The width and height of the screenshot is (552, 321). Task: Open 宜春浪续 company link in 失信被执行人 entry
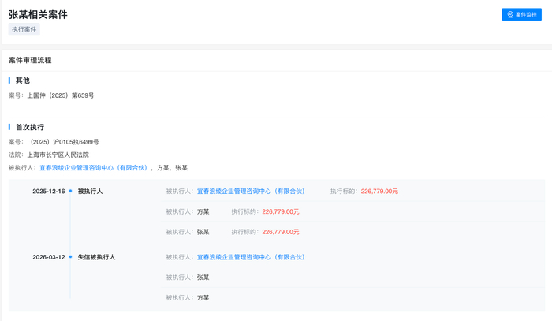[251, 257]
